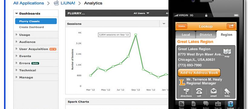Switch to the District tab
Viewport: 252px width, 109px height.
point(206,35)
